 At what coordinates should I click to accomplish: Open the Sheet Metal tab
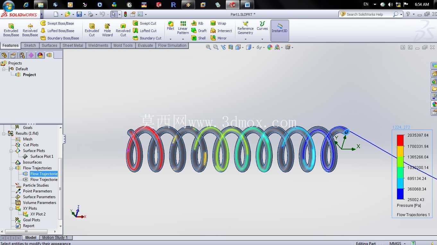[73, 46]
